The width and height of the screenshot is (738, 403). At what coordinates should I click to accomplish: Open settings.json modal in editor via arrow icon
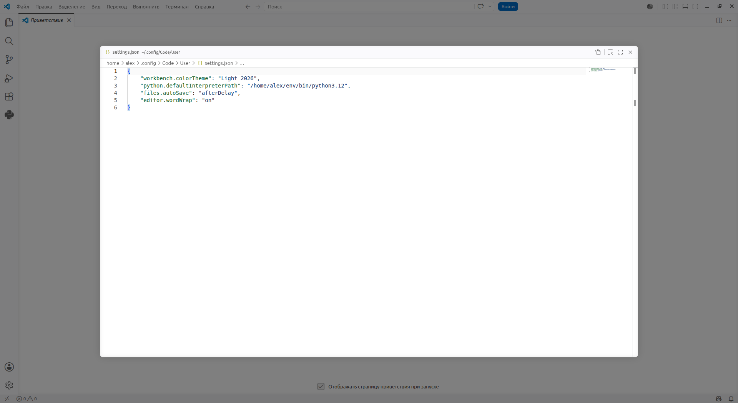point(610,52)
